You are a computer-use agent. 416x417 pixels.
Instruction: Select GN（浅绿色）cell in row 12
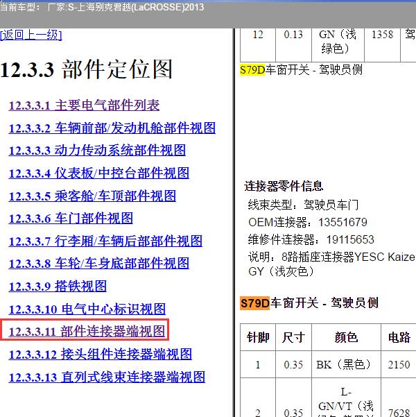tap(338, 44)
